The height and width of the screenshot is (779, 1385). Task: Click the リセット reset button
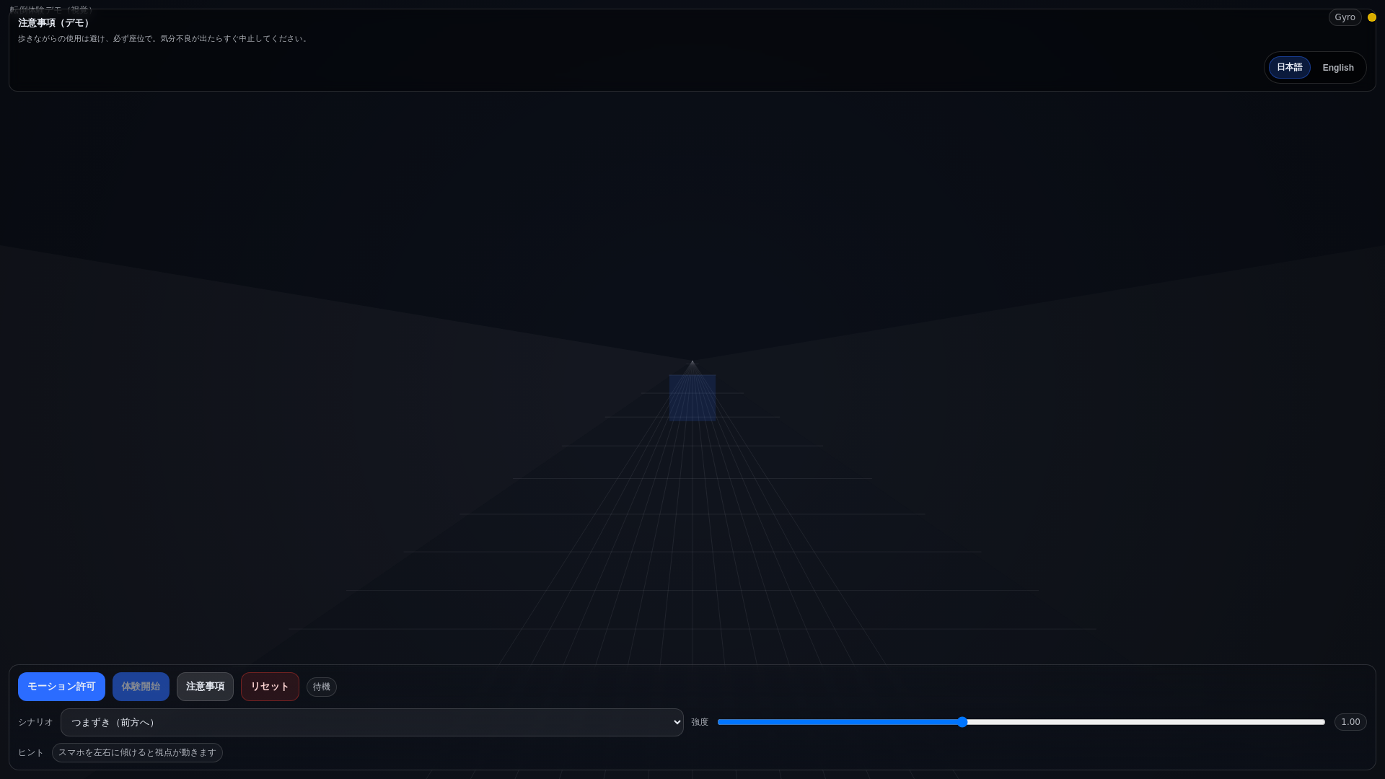coord(270,687)
